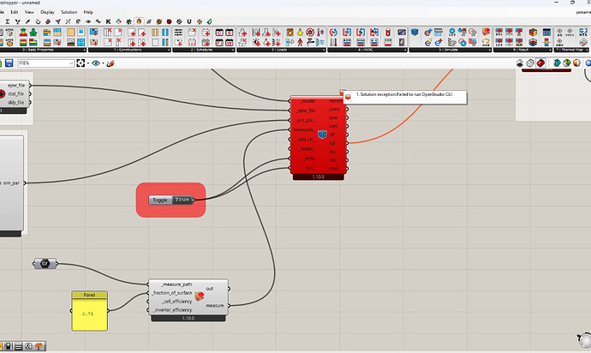This screenshot has height=353, width=591.
Task: Toggle the red shaded preview mode
Action: coord(540,63)
